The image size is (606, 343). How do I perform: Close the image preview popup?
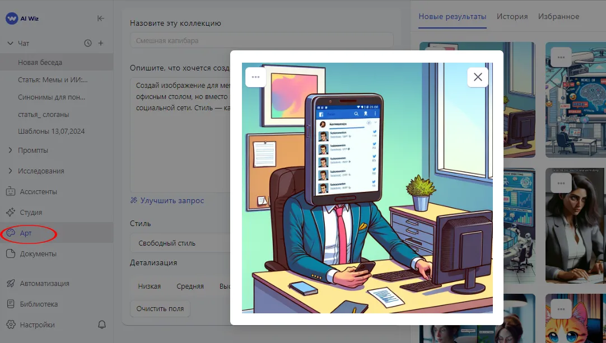point(478,77)
